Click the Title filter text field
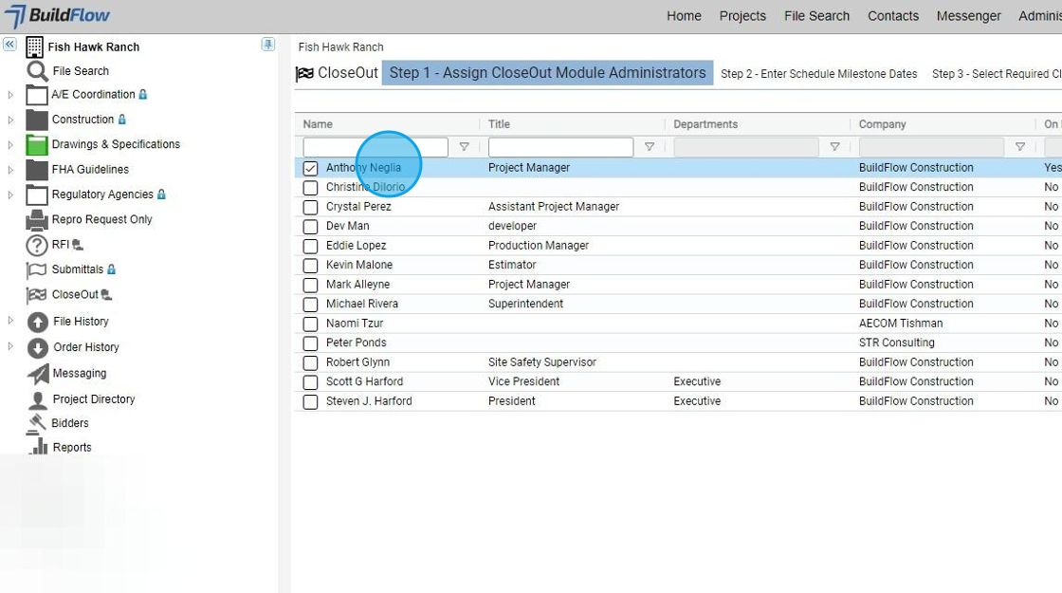 pyautogui.click(x=560, y=147)
